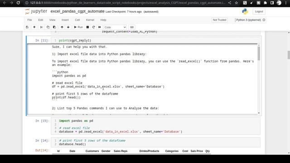Move selected cell up arrow
290x163 pixels.
(62, 27)
